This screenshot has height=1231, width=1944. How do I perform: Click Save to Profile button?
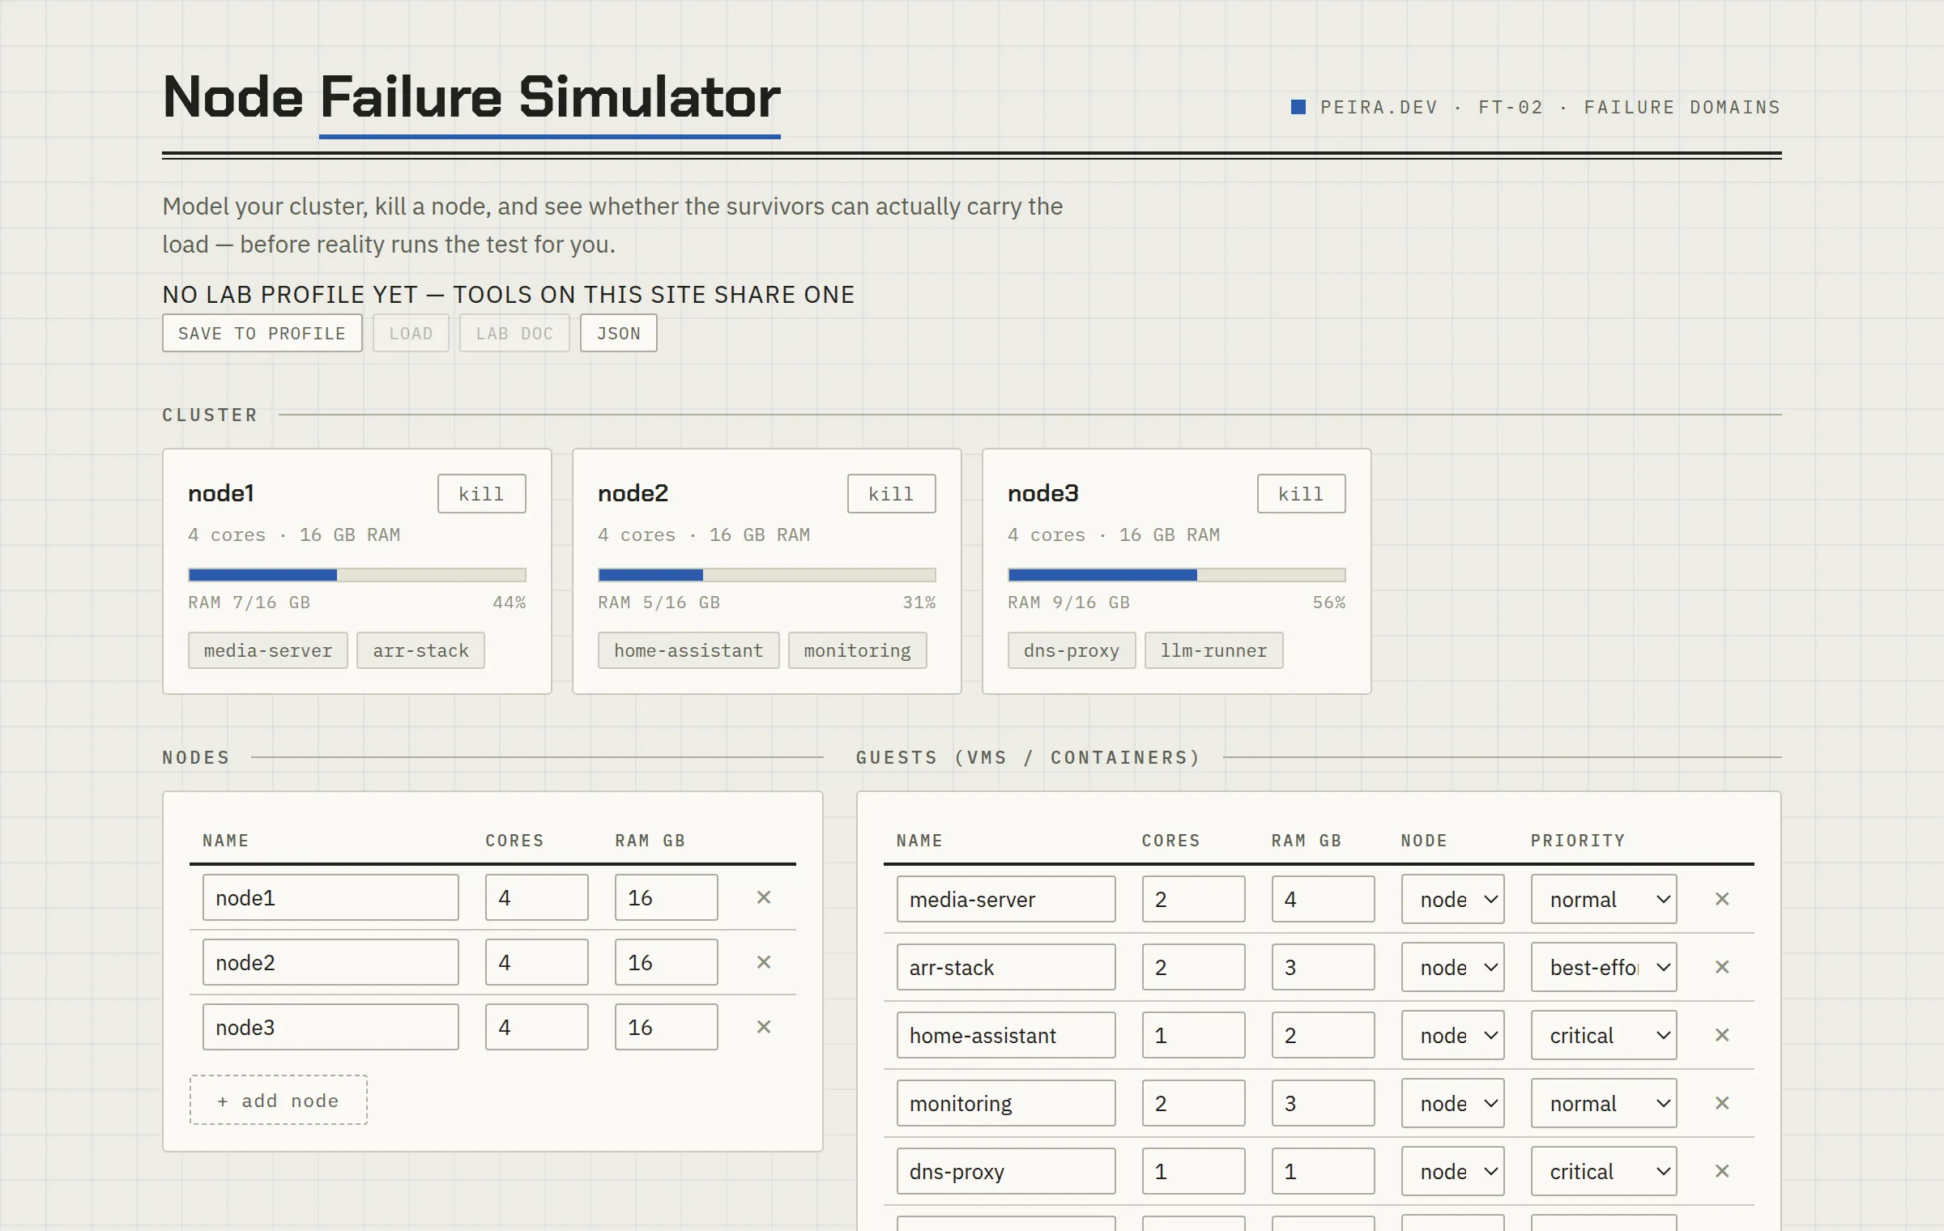click(262, 333)
